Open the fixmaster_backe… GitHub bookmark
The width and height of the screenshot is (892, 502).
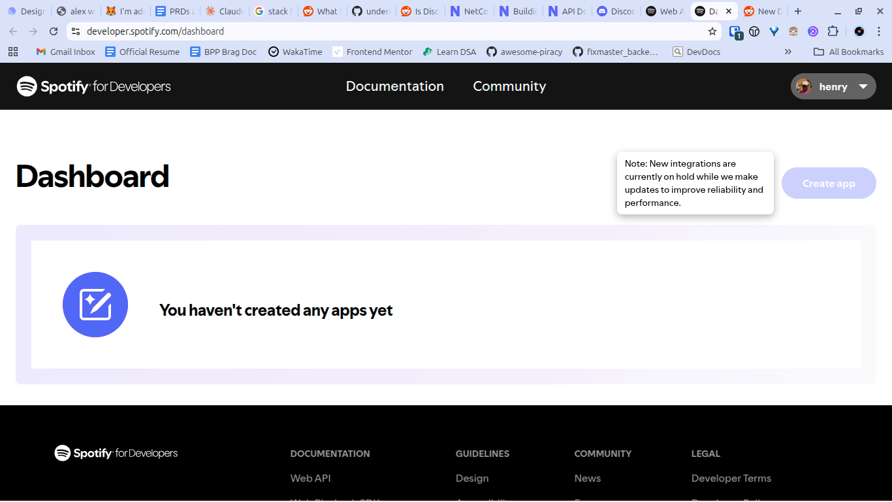616,52
